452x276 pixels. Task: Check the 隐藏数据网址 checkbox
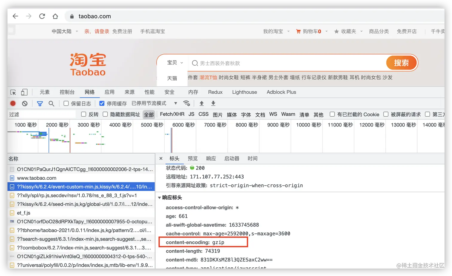(x=105, y=114)
